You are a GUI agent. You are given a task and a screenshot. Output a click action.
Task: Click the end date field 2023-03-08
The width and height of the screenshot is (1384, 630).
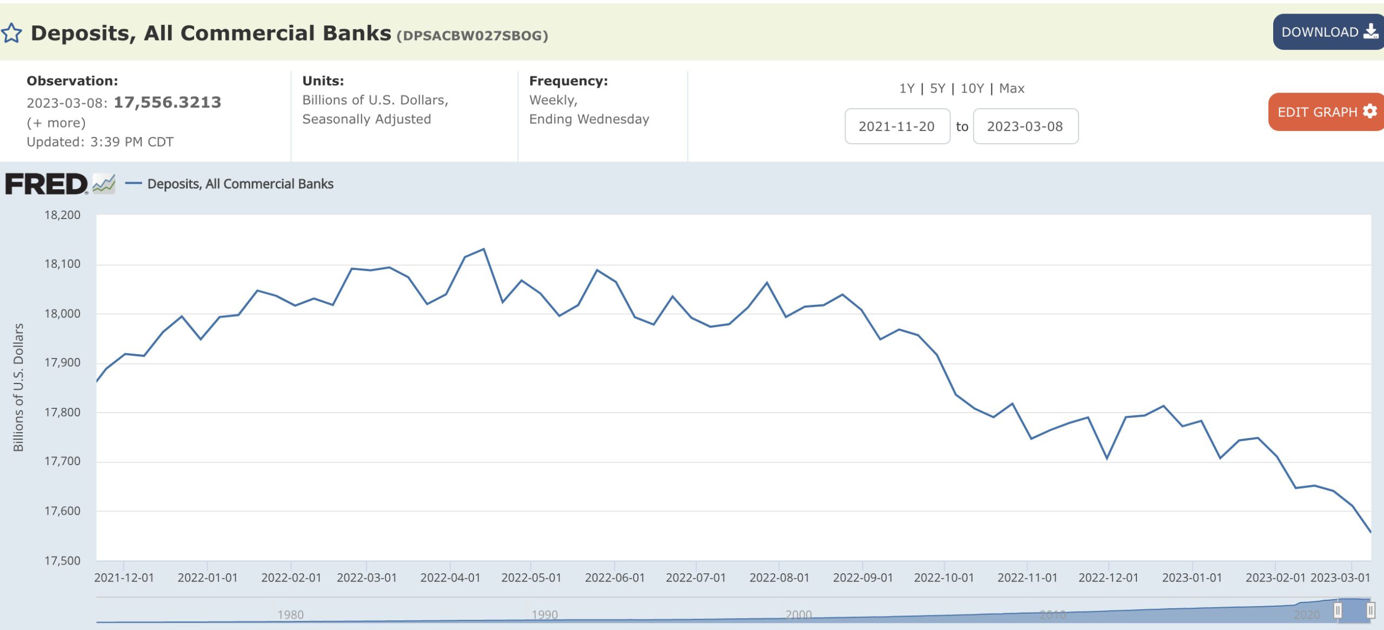1025,126
